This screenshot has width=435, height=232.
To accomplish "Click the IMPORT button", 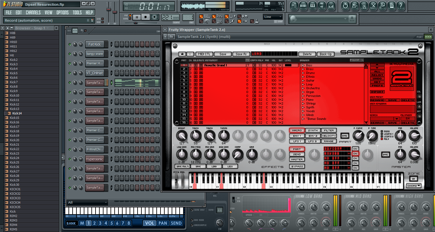I will coord(377,92).
